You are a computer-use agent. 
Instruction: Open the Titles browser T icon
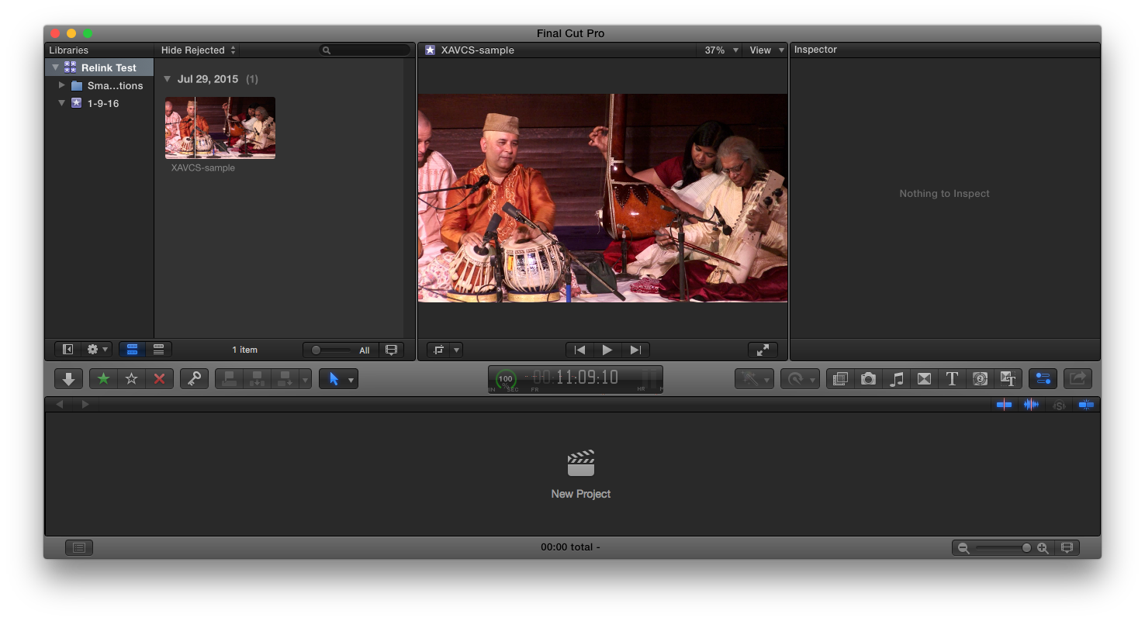[952, 379]
